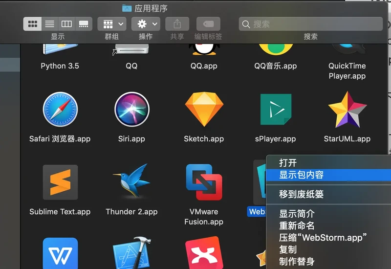Select the Siri.app icon
391x269 pixels.
coord(131,110)
